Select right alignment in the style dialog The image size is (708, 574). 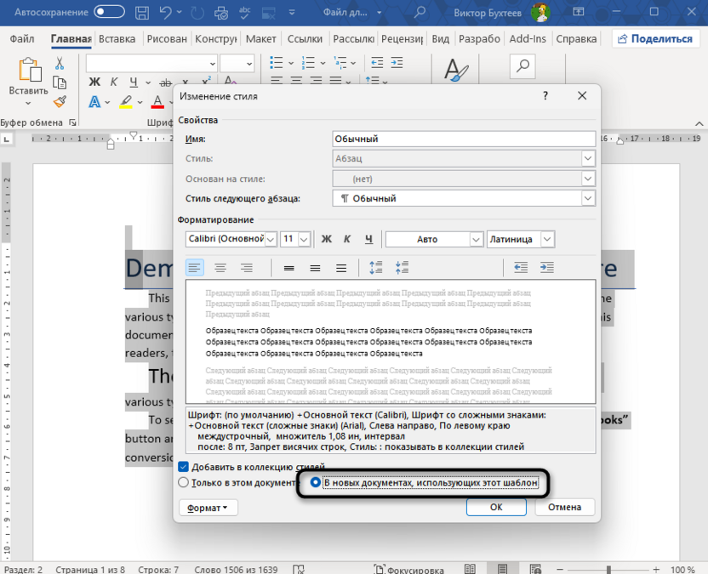click(x=246, y=267)
